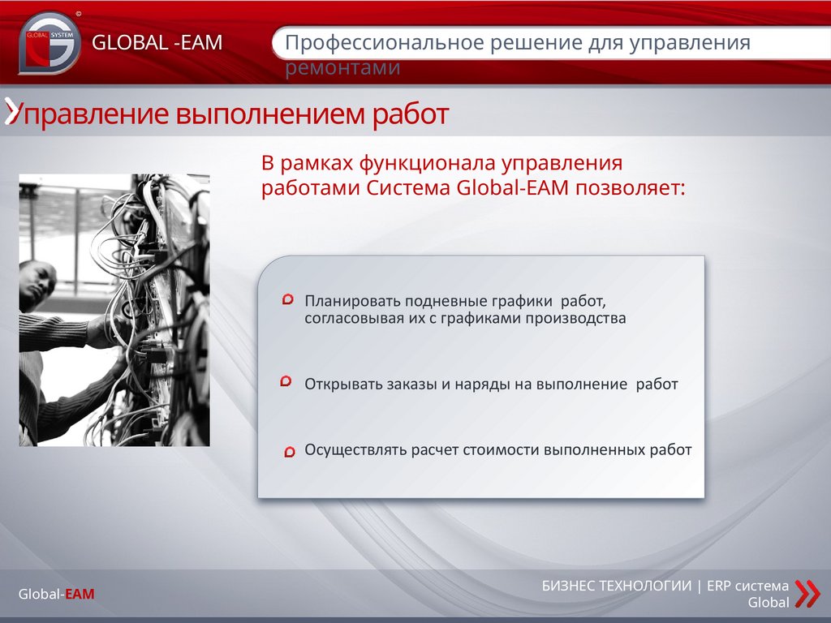Screen dimensions: 831x623
Task: Click the word 'ремонтами' under the header banner
Action: click(x=342, y=68)
